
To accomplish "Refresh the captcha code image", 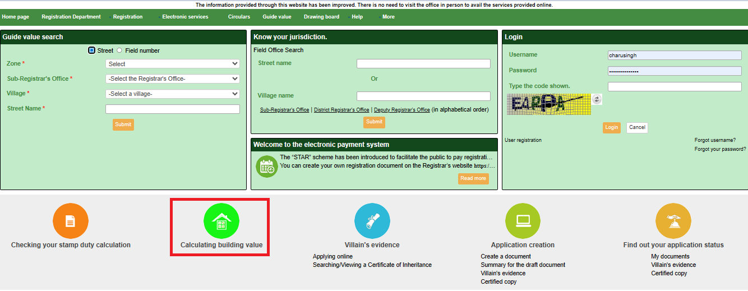I will 597,99.
